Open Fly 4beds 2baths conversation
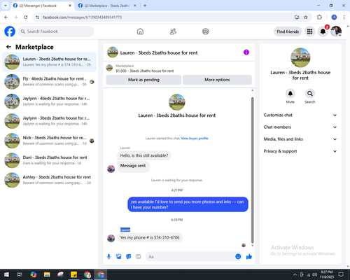The width and height of the screenshot is (350, 280). tap(49, 82)
